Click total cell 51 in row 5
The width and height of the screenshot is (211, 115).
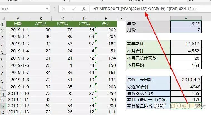106,51
